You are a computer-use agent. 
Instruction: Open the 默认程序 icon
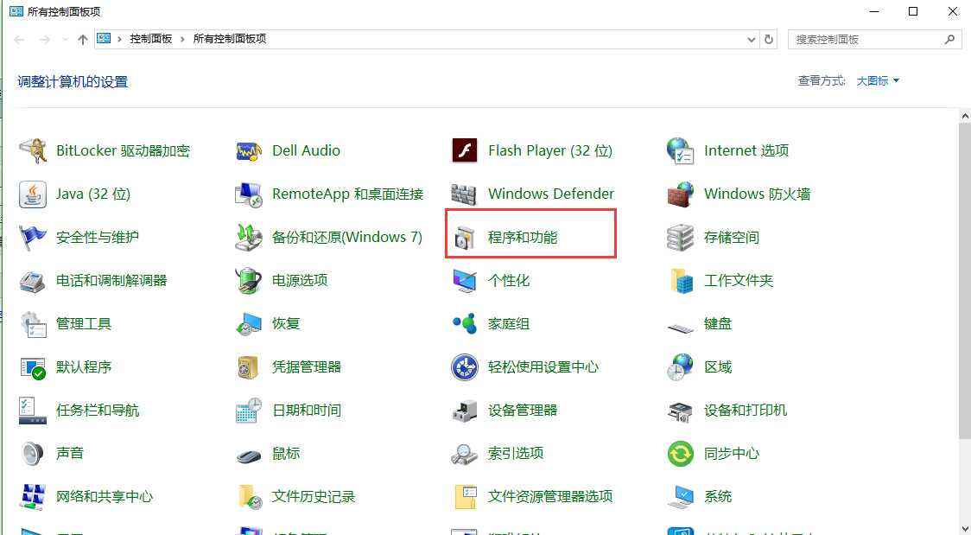tap(32, 367)
